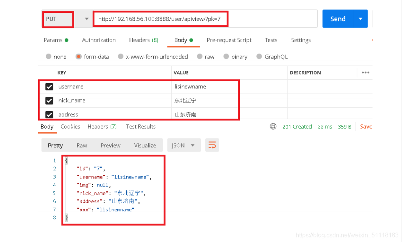
Task: Uncheck the username row checkbox
Action: click(x=49, y=87)
